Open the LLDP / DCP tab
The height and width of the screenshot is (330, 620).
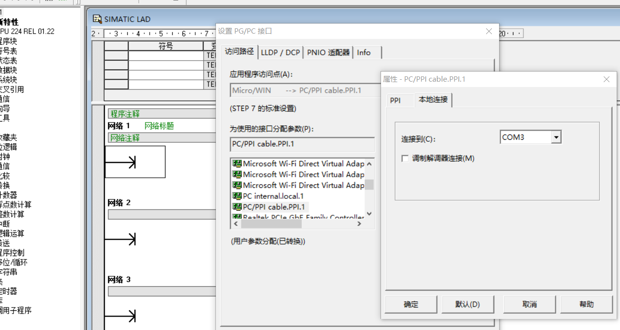point(281,52)
